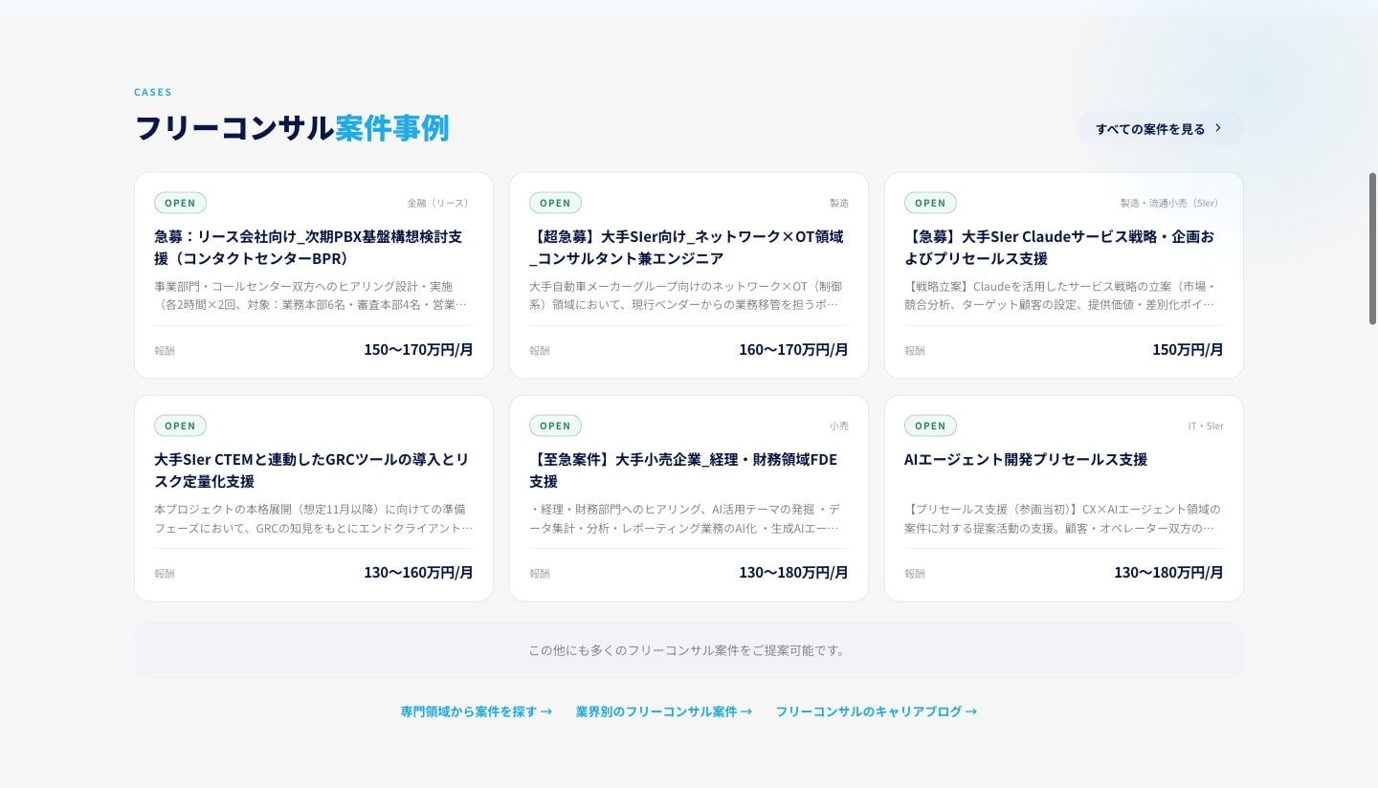Click the フリーコンサル案件事例 heading
Image resolution: width=1378 pixels, height=788 pixels.
click(x=292, y=128)
